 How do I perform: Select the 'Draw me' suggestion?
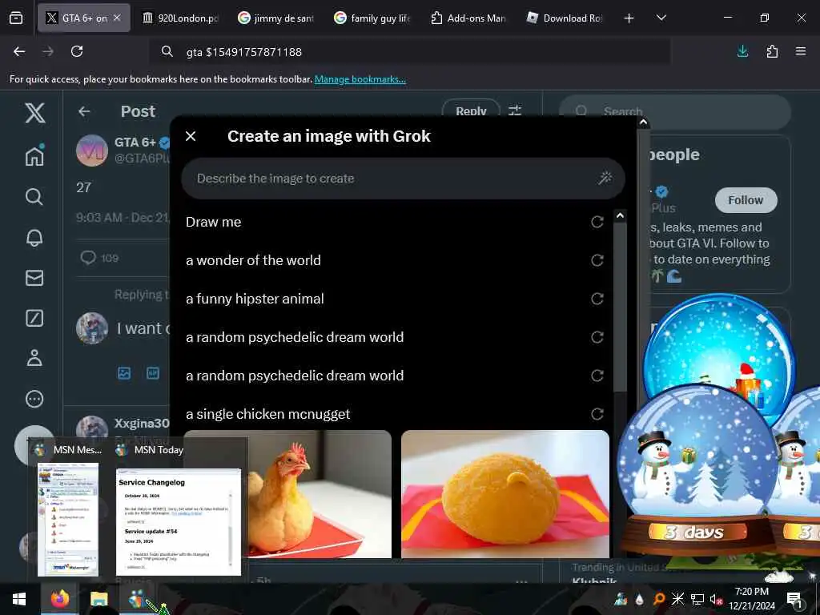coord(213,222)
